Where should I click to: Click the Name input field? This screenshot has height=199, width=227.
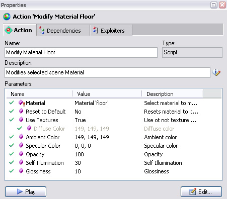point(81,52)
